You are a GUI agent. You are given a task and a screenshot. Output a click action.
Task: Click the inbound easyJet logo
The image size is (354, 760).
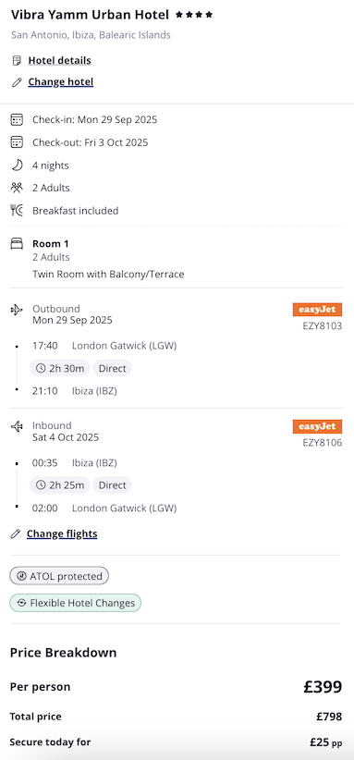click(x=318, y=426)
